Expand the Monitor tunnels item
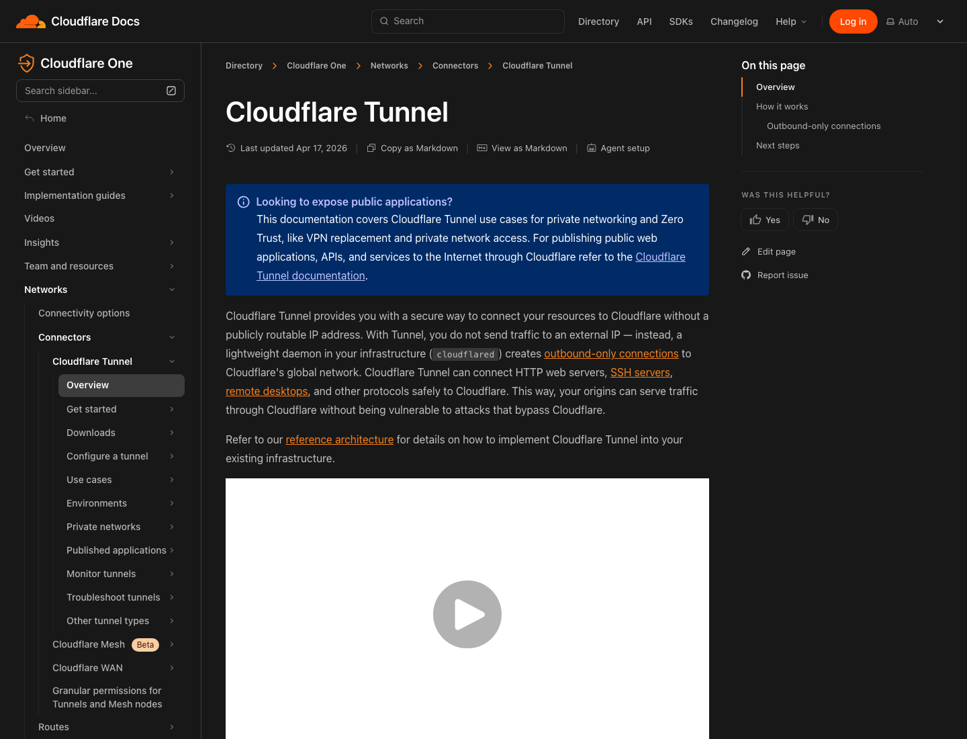The image size is (967, 739). [x=172, y=574]
